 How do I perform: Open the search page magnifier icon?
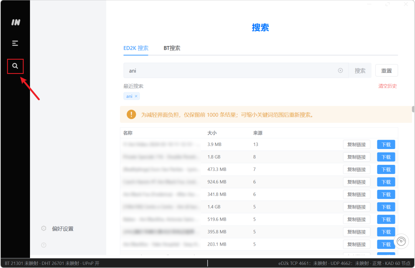click(15, 66)
